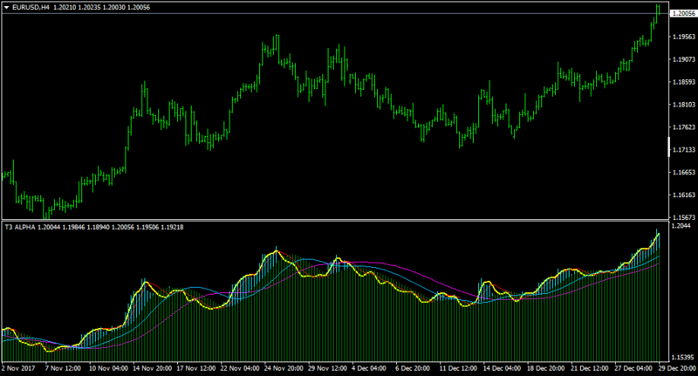The height and width of the screenshot is (376, 698).
Task: Select the 29 Dec 20:00 time marker
Action: coord(677,368)
